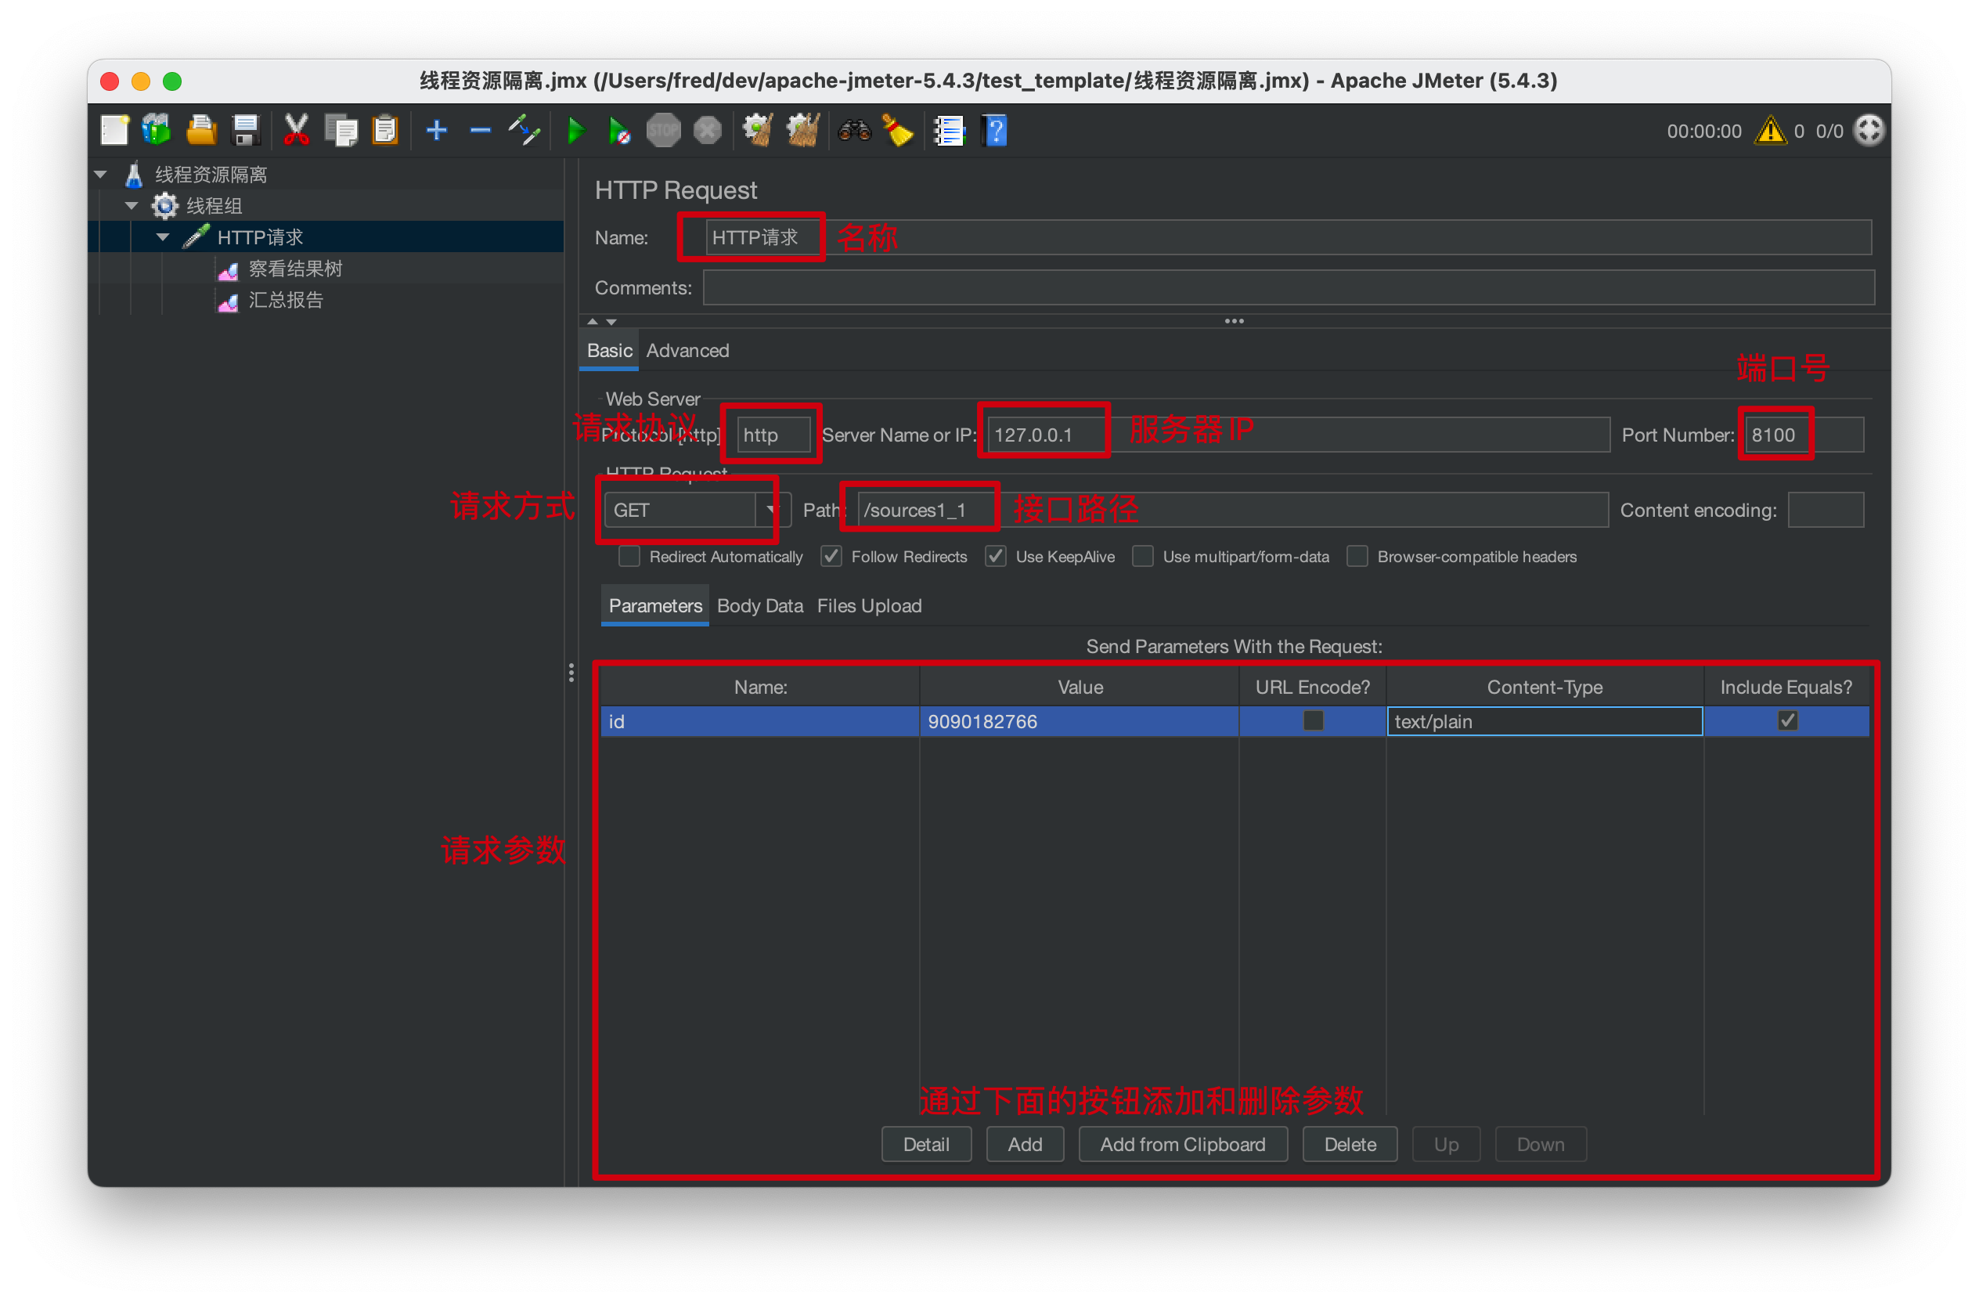Click the three-dot horizontal divider handle
This screenshot has width=1979, height=1303.
tap(1234, 321)
